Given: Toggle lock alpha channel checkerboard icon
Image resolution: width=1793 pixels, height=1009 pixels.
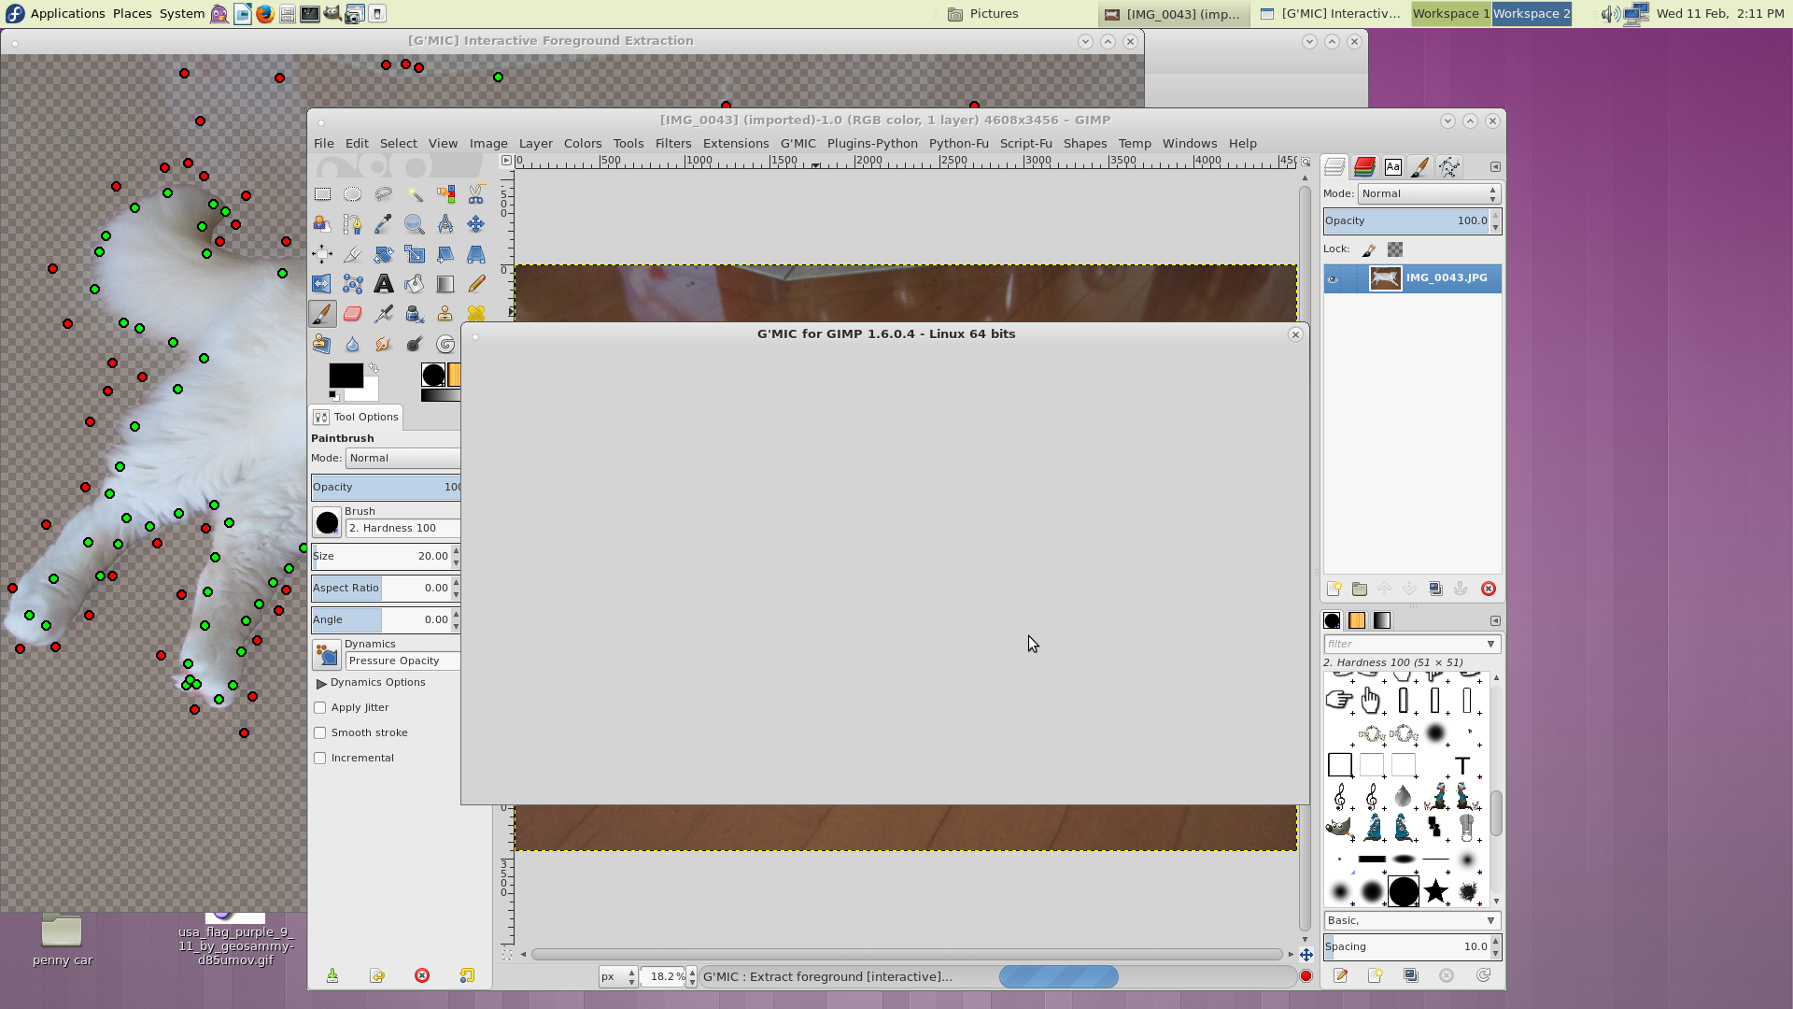Looking at the screenshot, I should point(1395,249).
